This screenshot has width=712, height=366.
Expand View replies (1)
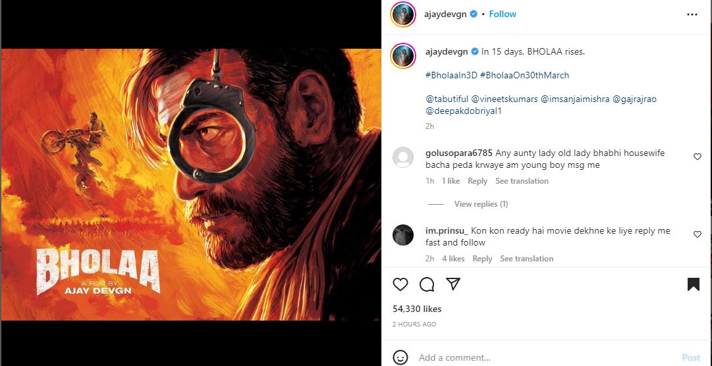481,204
